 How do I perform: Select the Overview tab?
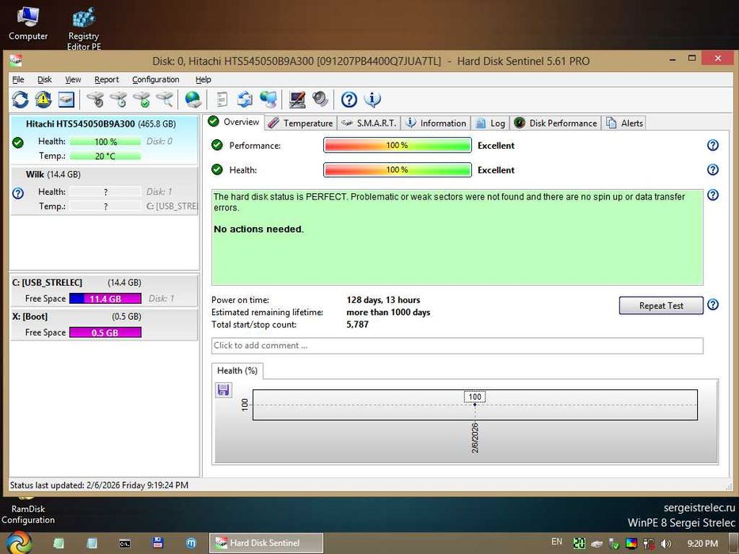pyautogui.click(x=234, y=122)
